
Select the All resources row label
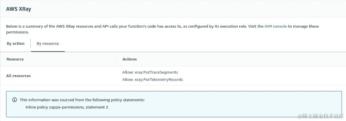point(18,76)
